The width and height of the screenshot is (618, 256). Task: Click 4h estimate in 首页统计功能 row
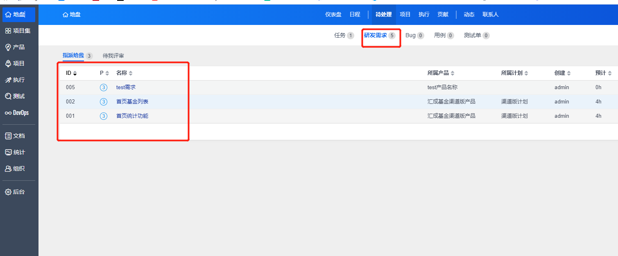[598, 116]
